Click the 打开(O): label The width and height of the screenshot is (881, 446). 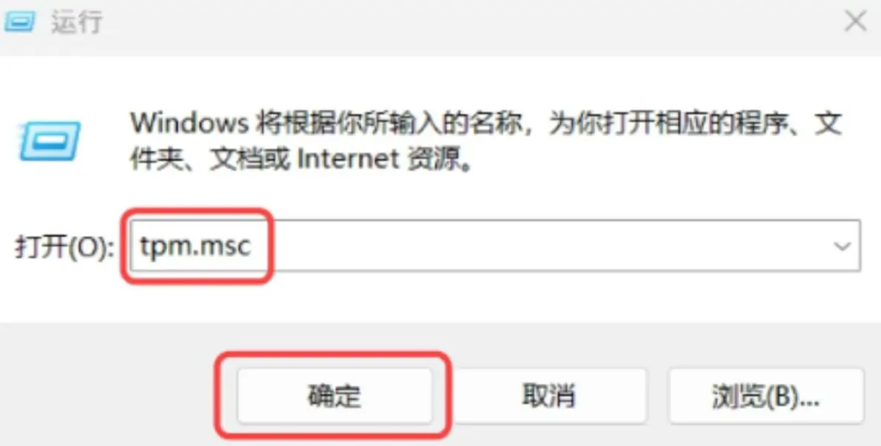click(x=64, y=247)
